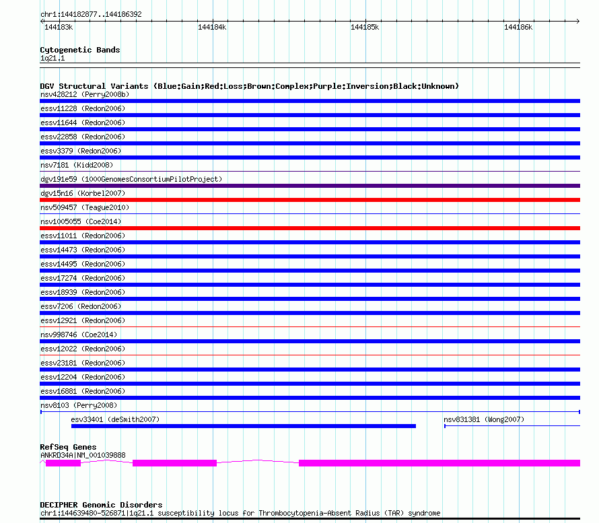Open nsv831381 (Wong2007) variant label
The image size is (599, 523).
tap(484, 419)
